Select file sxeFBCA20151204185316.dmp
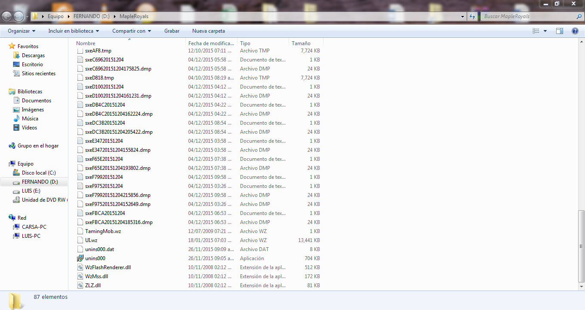Image resolution: width=585 pixels, height=310 pixels. click(119, 222)
